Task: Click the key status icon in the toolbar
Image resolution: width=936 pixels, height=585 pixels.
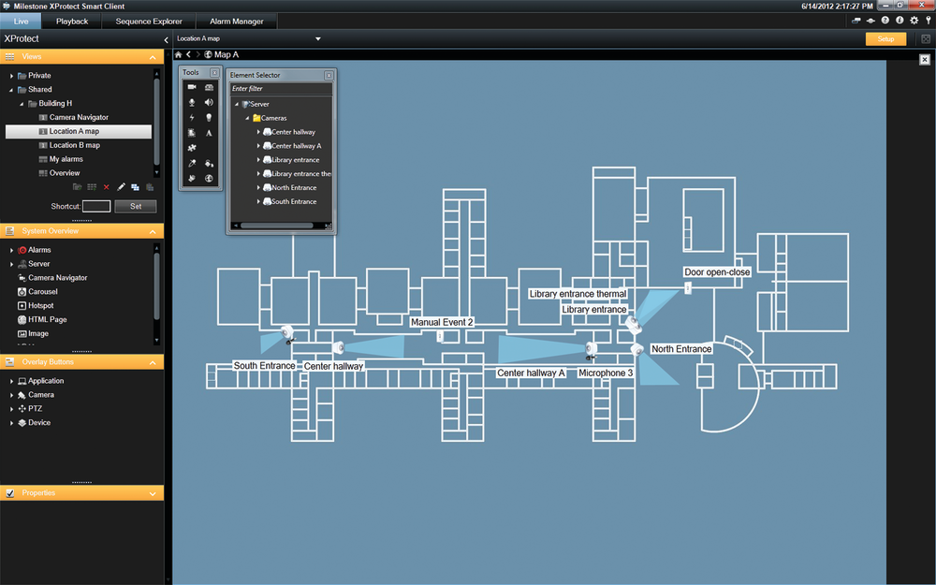Action: 929,20
